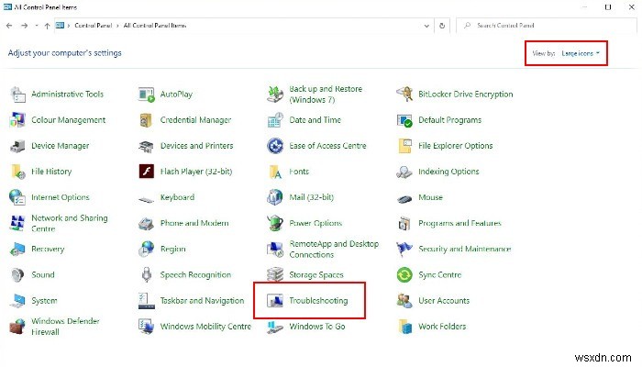Click the Device Manager text link
This screenshot has height=367, width=642.
tap(61, 146)
